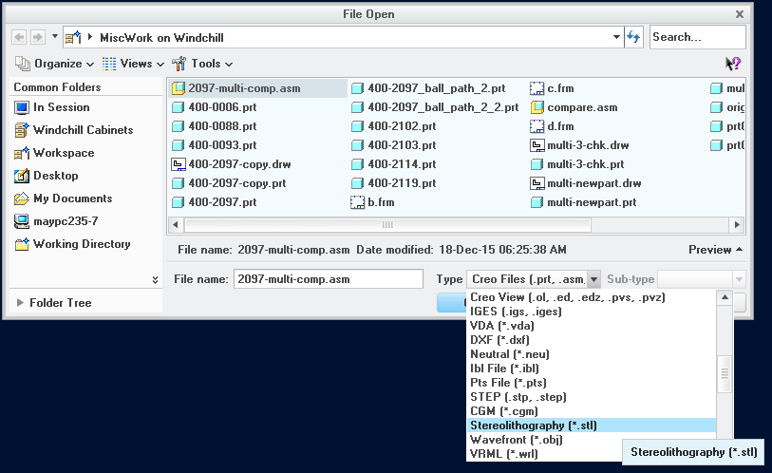The width and height of the screenshot is (772, 473).
Task: Choose DXF (*.dxf) file type
Action: coord(591,340)
